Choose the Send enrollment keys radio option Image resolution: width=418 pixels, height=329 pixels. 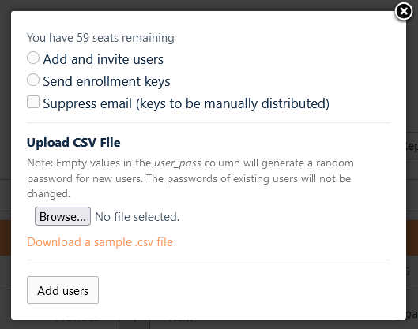tap(33, 80)
